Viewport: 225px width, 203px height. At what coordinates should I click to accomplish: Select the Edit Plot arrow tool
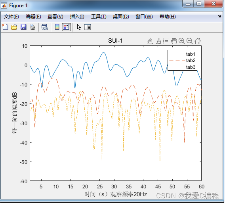click(x=79, y=27)
